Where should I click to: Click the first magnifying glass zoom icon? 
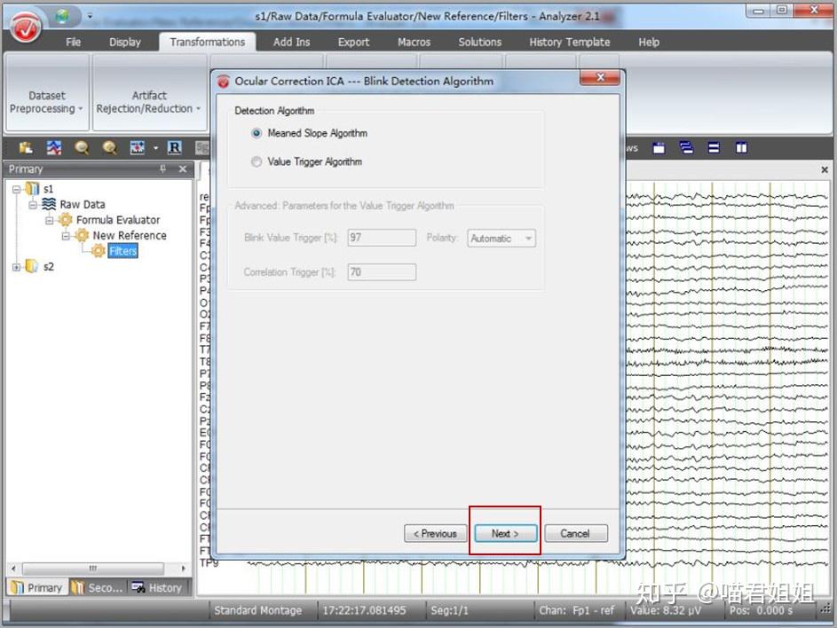pos(82,148)
